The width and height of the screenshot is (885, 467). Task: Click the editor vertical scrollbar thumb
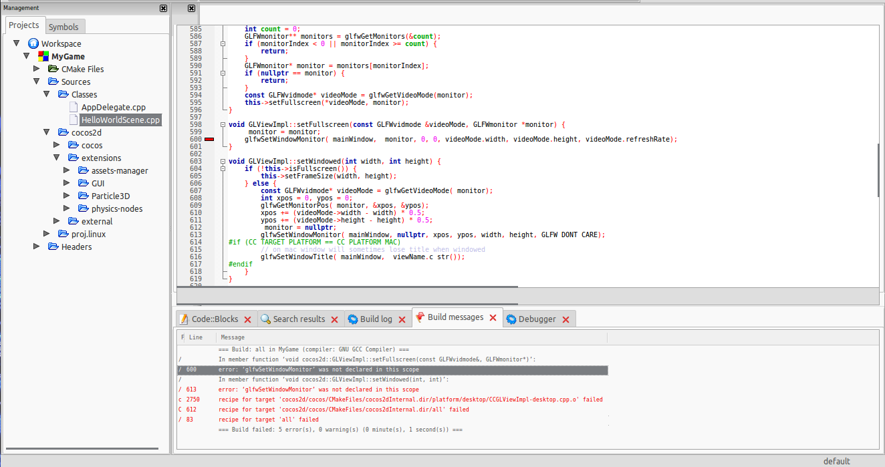[x=880, y=170]
